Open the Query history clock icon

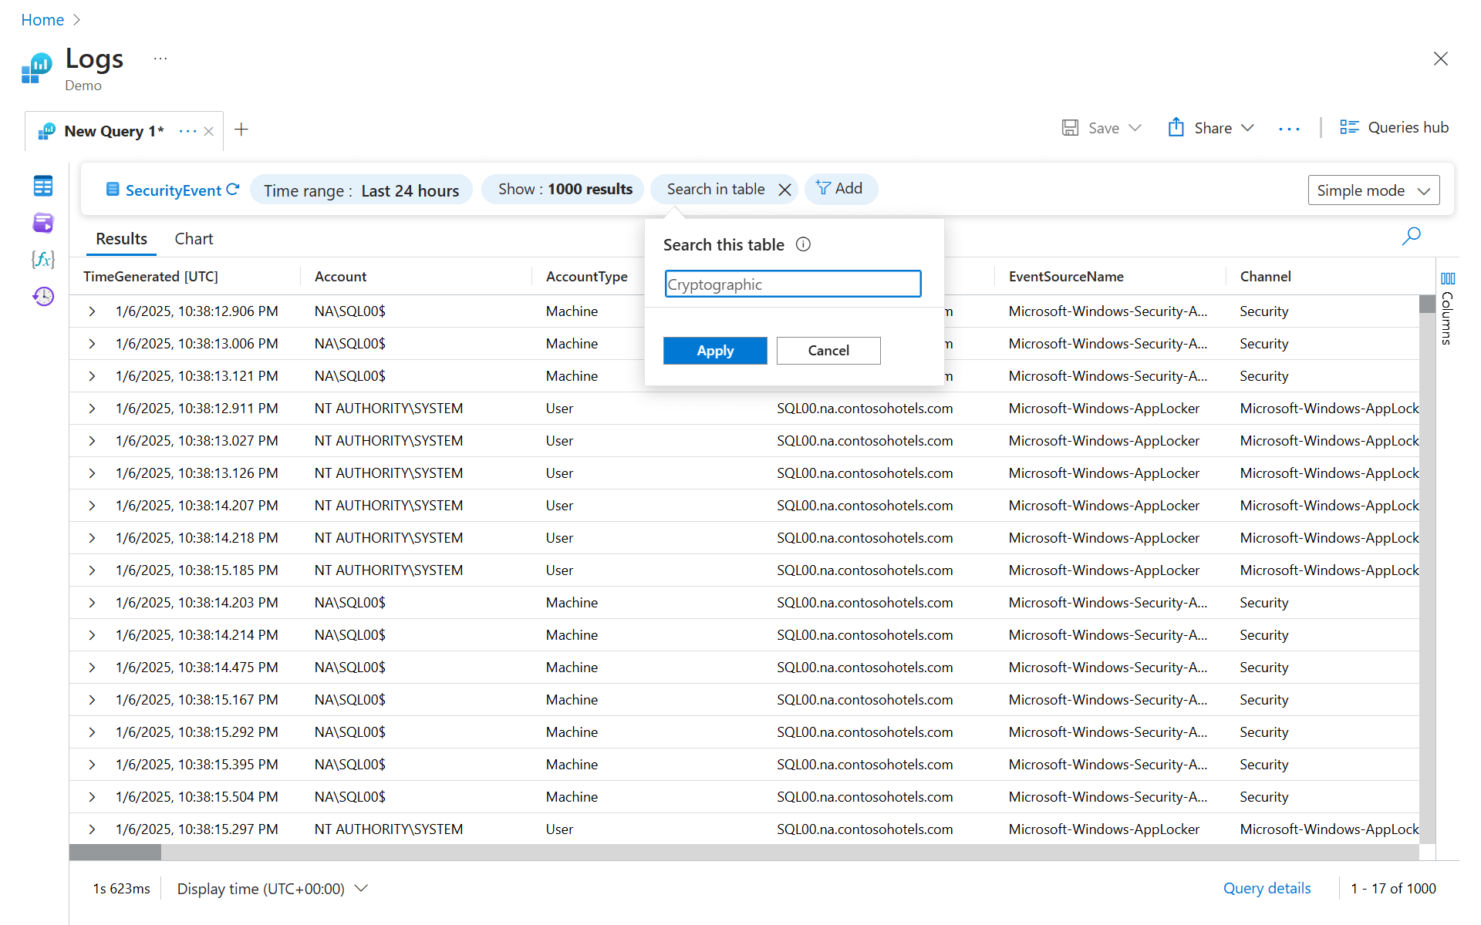(43, 296)
